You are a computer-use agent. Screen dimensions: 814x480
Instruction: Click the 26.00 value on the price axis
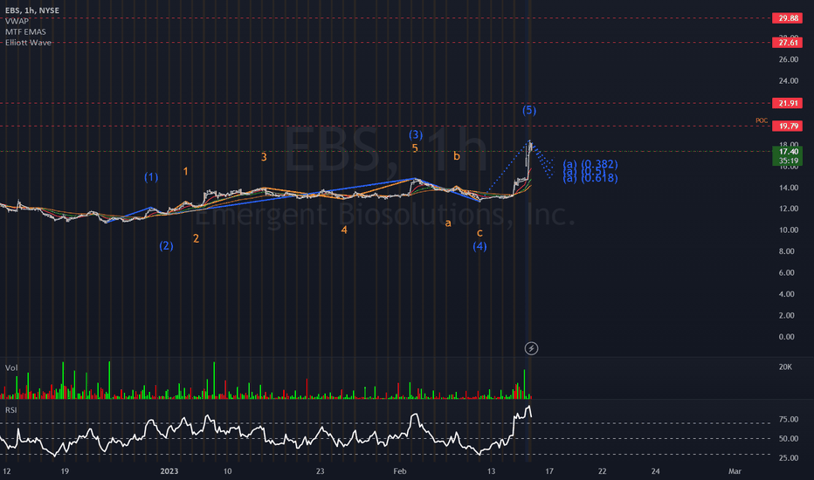tap(789, 59)
